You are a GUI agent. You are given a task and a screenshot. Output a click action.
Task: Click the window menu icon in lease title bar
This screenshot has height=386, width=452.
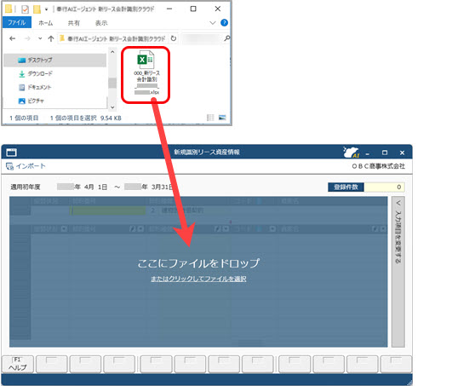pyautogui.click(x=12, y=152)
